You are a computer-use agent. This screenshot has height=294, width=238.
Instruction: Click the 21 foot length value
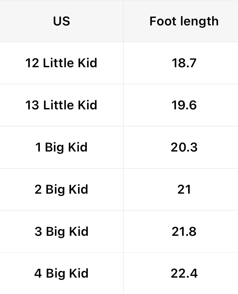point(184,189)
